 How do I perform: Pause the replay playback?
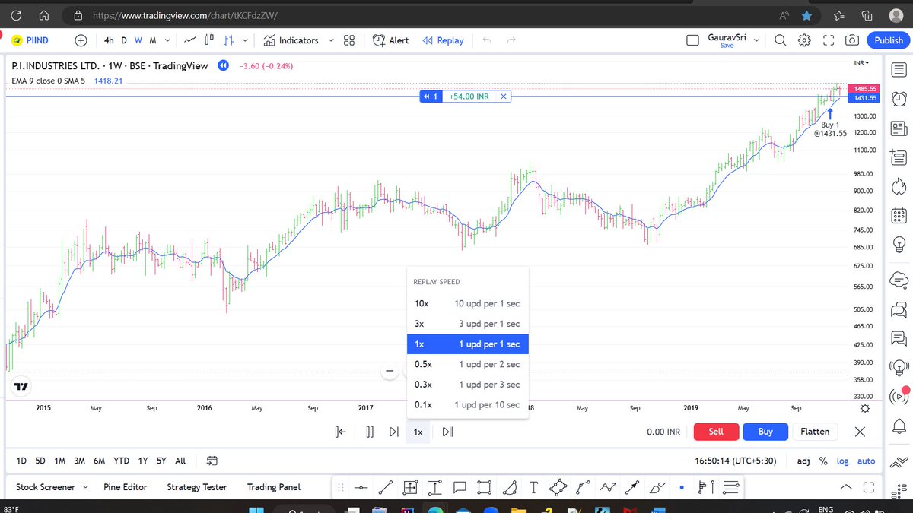tap(369, 432)
